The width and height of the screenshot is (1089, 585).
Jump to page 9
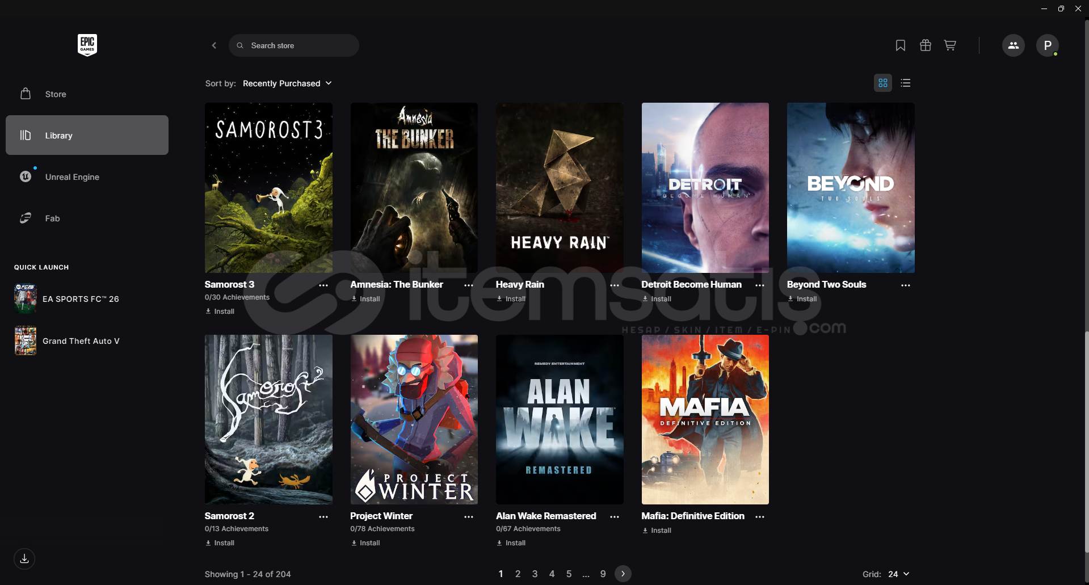(x=603, y=574)
